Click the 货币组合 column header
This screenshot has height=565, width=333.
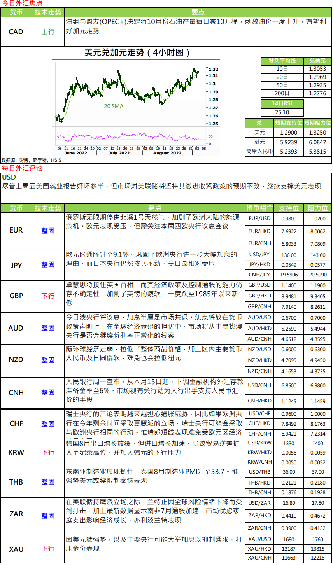coord(259,208)
